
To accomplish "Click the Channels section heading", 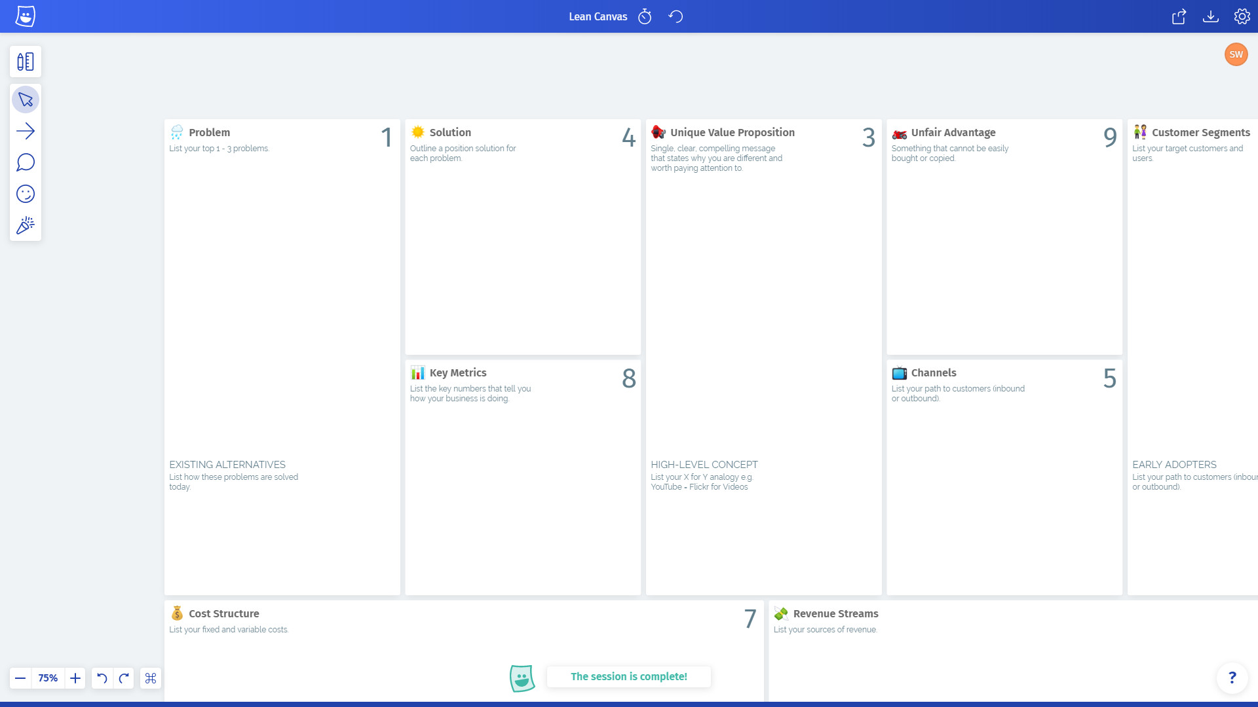I will 933,372.
